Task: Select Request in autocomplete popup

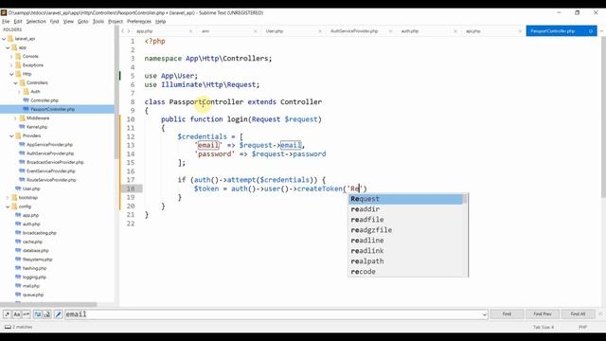Action: (405, 199)
